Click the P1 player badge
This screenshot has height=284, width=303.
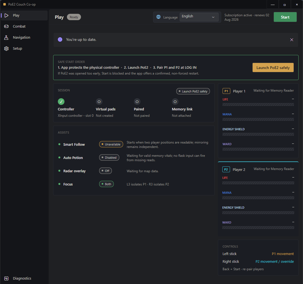tap(226, 91)
